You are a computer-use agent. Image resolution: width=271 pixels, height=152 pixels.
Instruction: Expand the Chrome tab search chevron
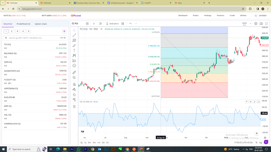pyautogui.click(x=3, y=3)
